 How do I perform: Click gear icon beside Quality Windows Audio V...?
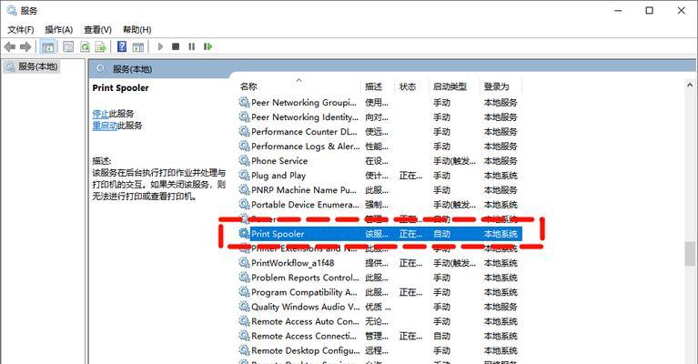click(244, 306)
